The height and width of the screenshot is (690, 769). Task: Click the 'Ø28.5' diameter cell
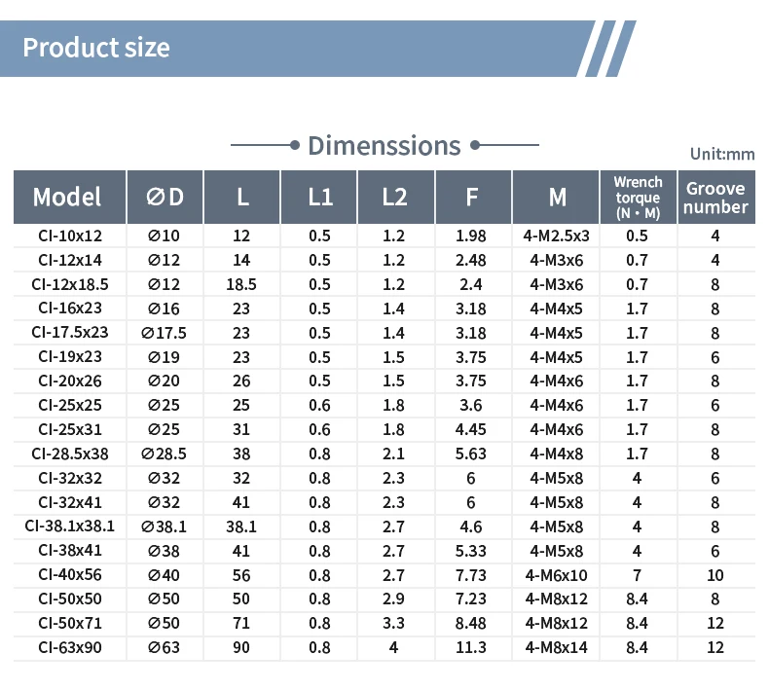click(x=164, y=454)
